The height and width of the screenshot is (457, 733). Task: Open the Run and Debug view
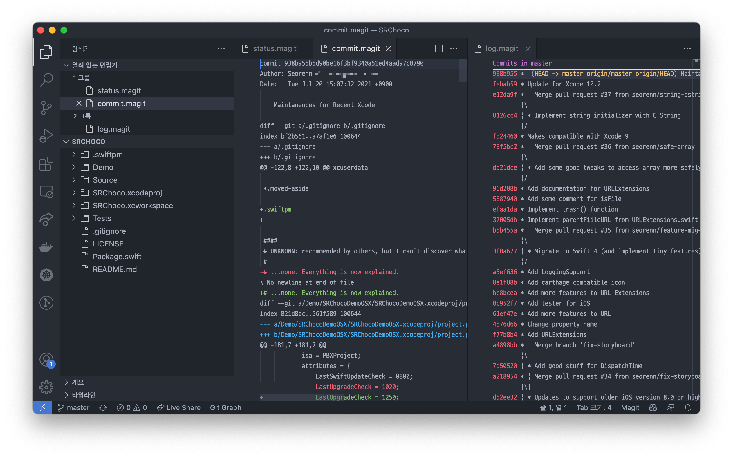click(x=46, y=136)
